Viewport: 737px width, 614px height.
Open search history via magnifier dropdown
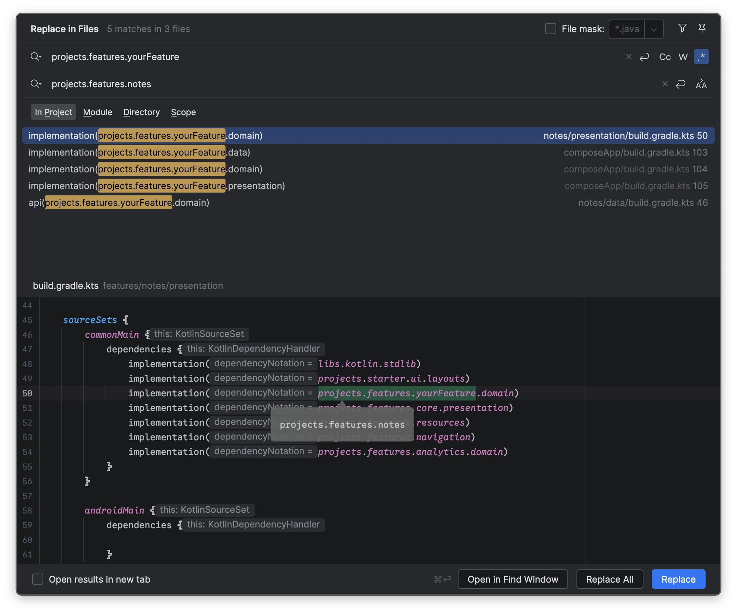(36, 57)
